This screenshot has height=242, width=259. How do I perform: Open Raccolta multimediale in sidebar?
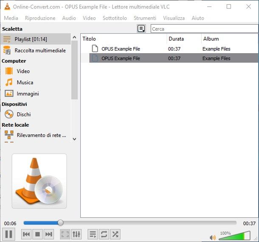click(36, 50)
